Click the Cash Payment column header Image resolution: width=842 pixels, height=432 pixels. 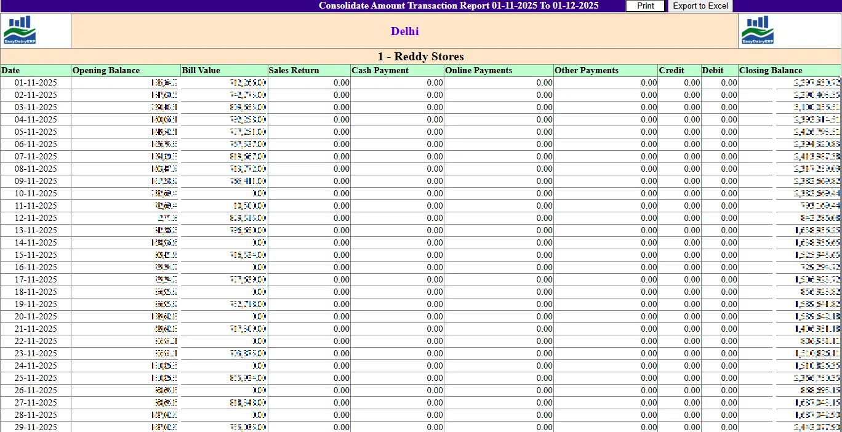(x=397, y=70)
